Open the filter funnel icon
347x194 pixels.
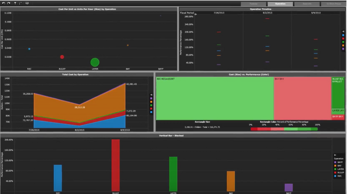click(x=14, y=3)
